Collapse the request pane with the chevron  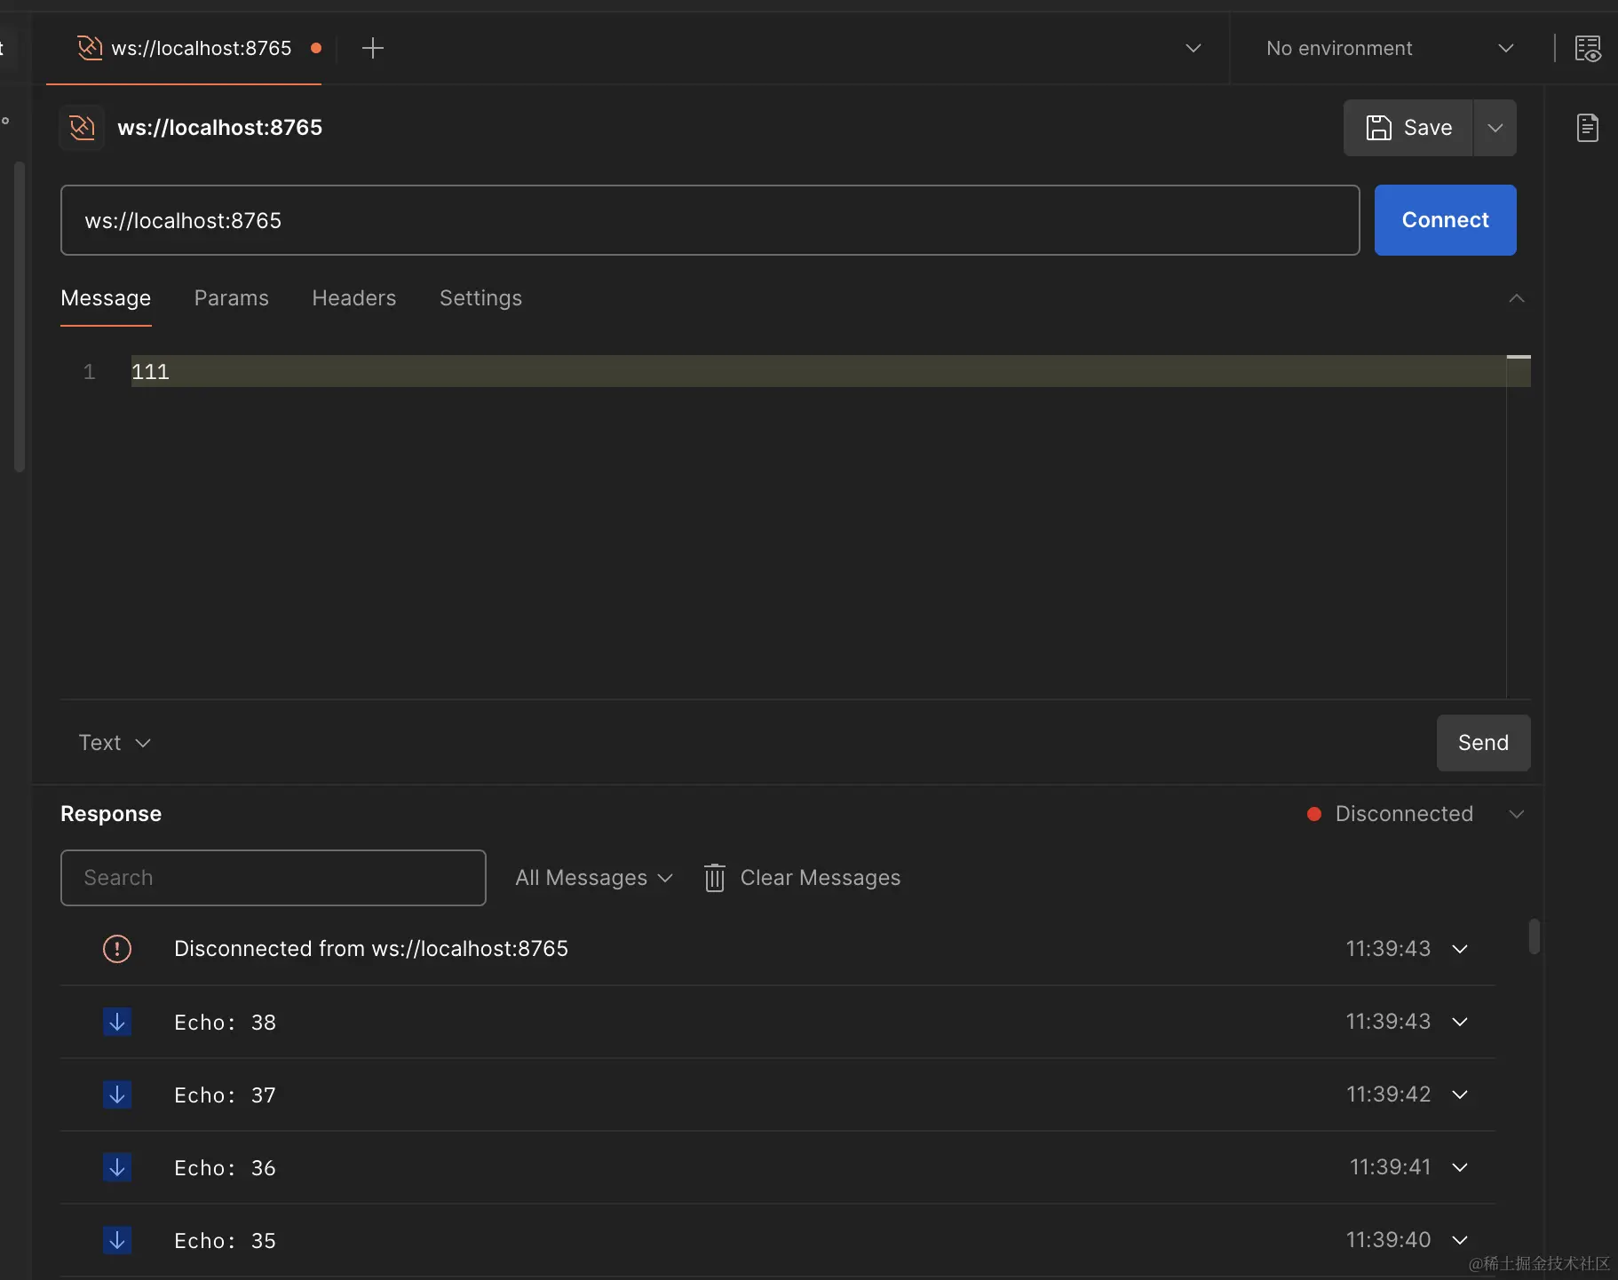click(x=1517, y=298)
